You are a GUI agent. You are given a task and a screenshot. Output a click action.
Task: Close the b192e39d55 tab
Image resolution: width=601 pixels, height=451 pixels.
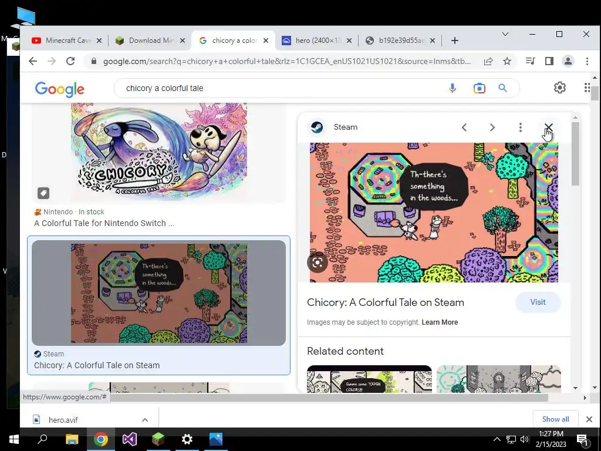[433, 41]
